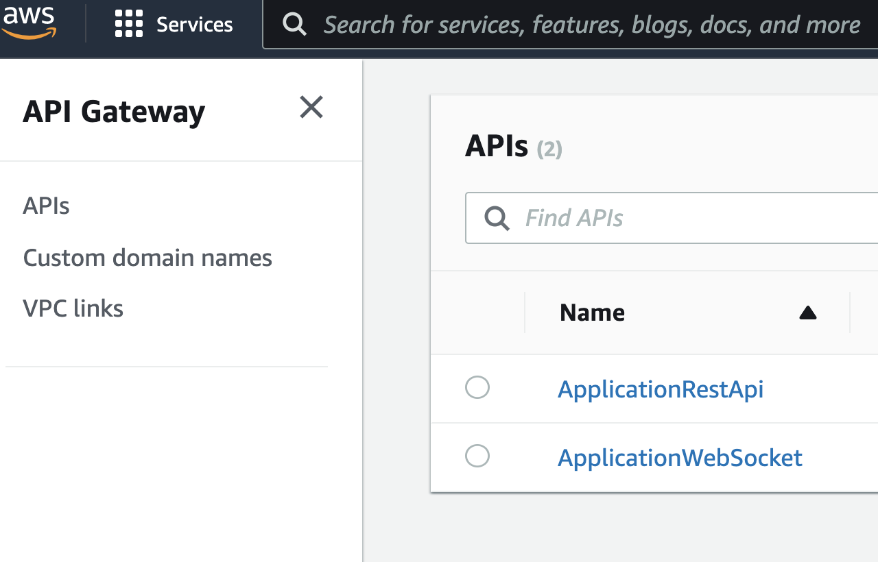Go to APIs in the sidebar

(x=46, y=206)
